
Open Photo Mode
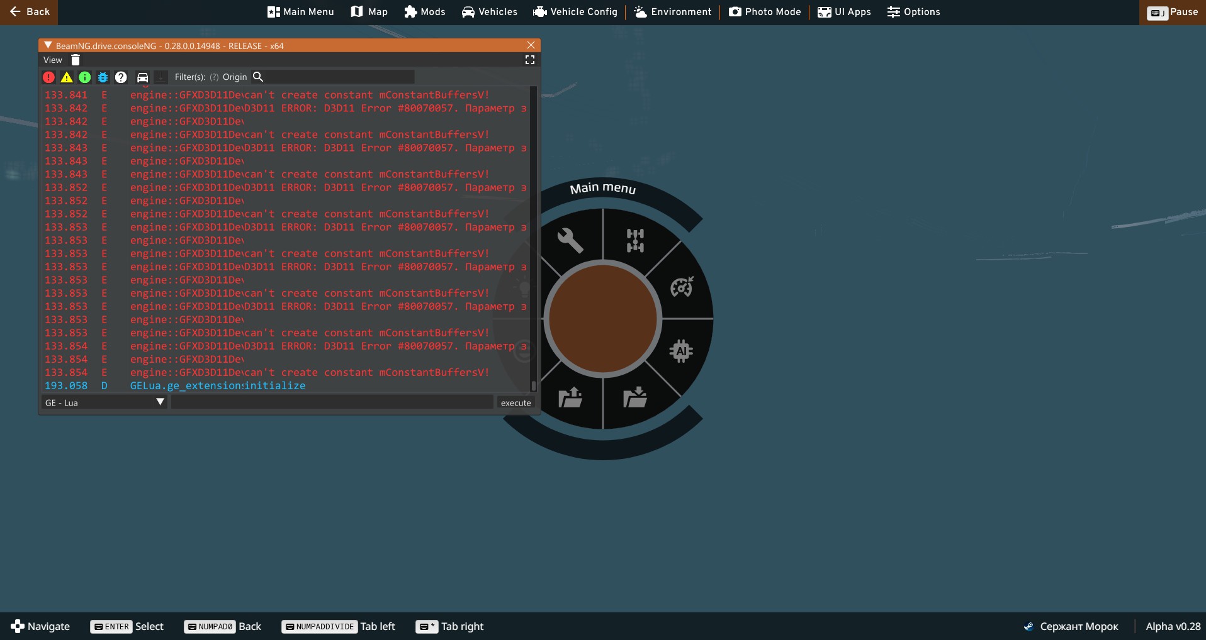pos(765,12)
